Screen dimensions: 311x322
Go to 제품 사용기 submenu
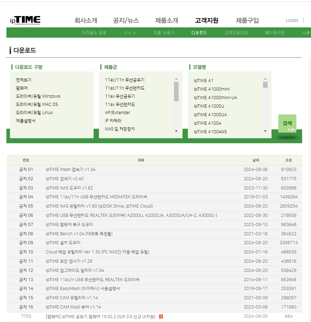(x=164, y=33)
